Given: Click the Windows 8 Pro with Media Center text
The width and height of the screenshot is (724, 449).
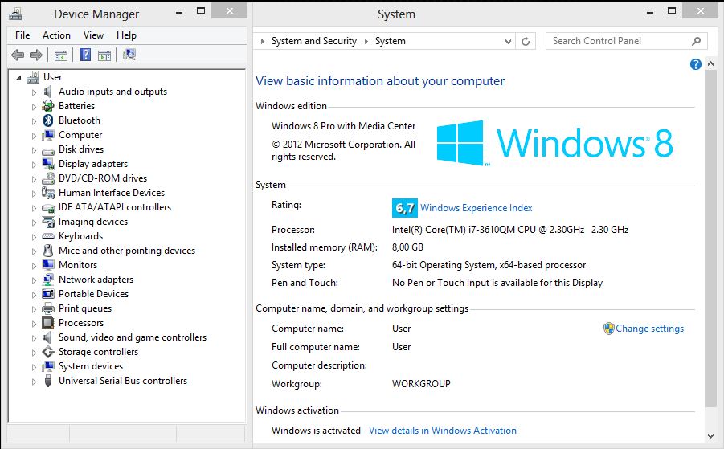Looking at the screenshot, I should (344, 126).
